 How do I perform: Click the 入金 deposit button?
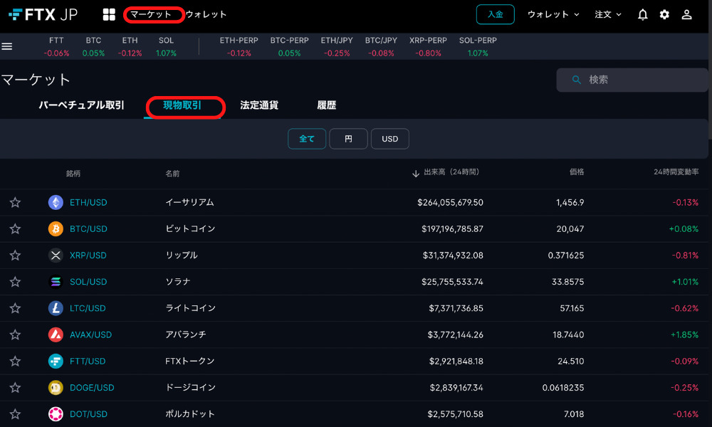coord(495,14)
